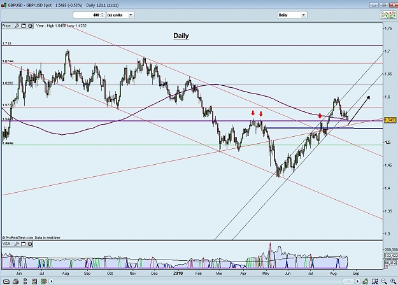Click the email chart envelope icon
This screenshot has width=398, height=285.
(x=6, y=281)
